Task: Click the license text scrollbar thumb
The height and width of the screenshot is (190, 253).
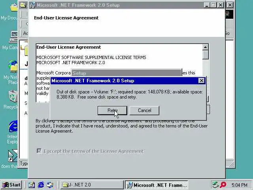Action: [x=205, y=55]
